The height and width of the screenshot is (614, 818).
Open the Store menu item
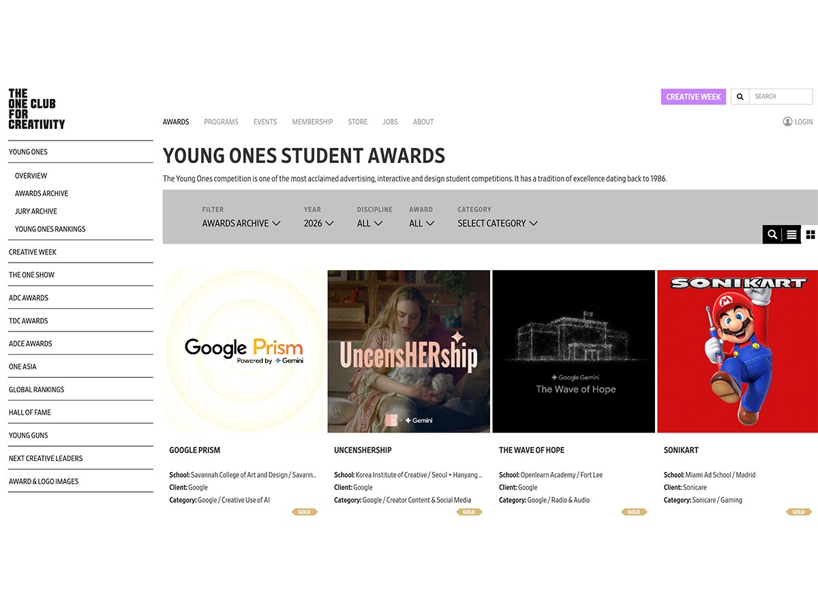pyautogui.click(x=358, y=122)
